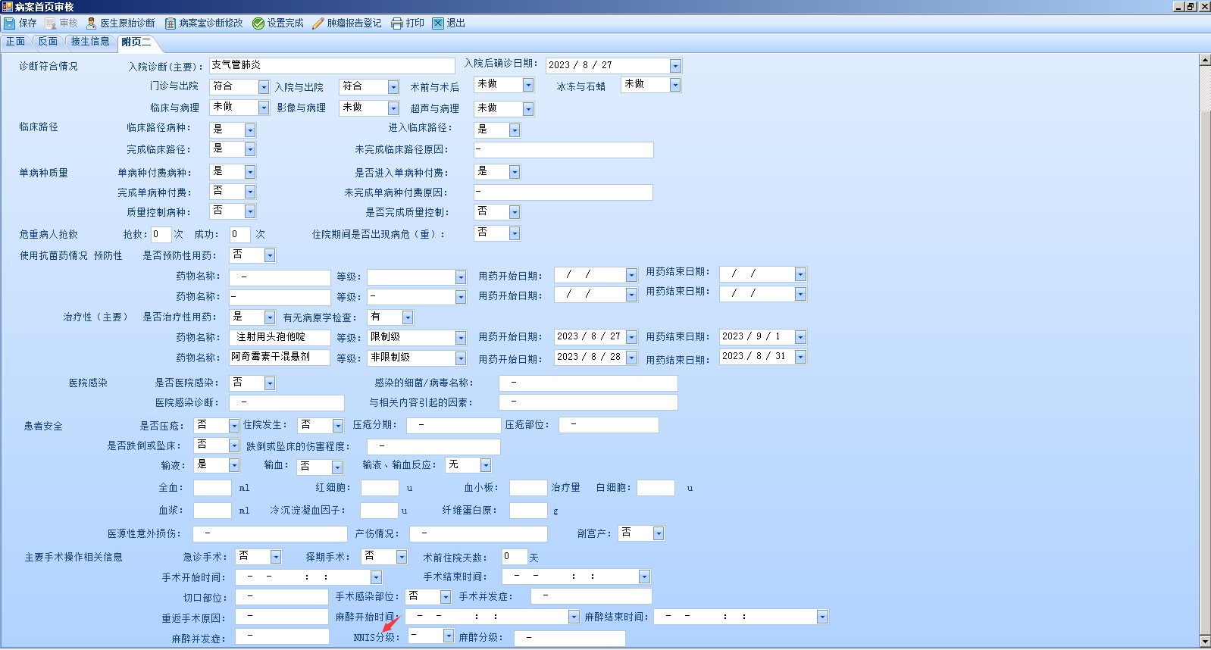Open 用药结束日期 picker showing 2023/9/1

coord(800,337)
